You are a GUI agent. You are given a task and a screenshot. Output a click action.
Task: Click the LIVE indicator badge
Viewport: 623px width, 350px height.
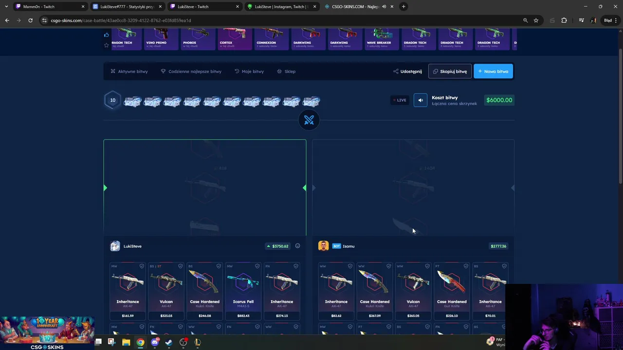[x=400, y=100]
